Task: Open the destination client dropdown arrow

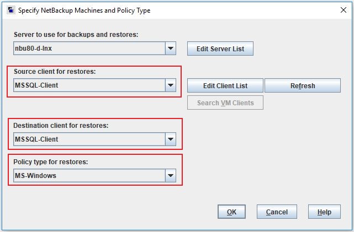Action: 171,139
